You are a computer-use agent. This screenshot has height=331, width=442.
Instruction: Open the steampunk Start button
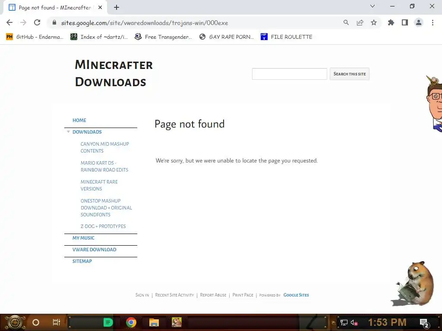point(15,322)
